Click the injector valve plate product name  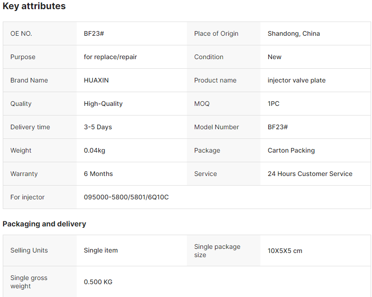coord(297,80)
